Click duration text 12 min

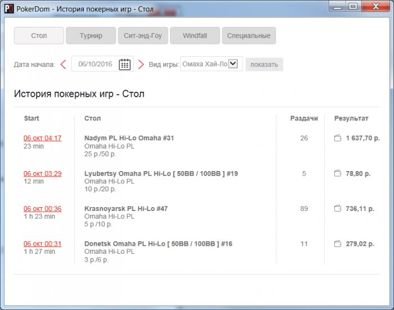[34, 181]
